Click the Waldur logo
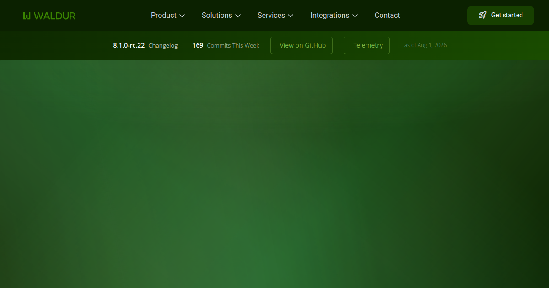Screen dimensions: 549x288 [x=49, y=16]
